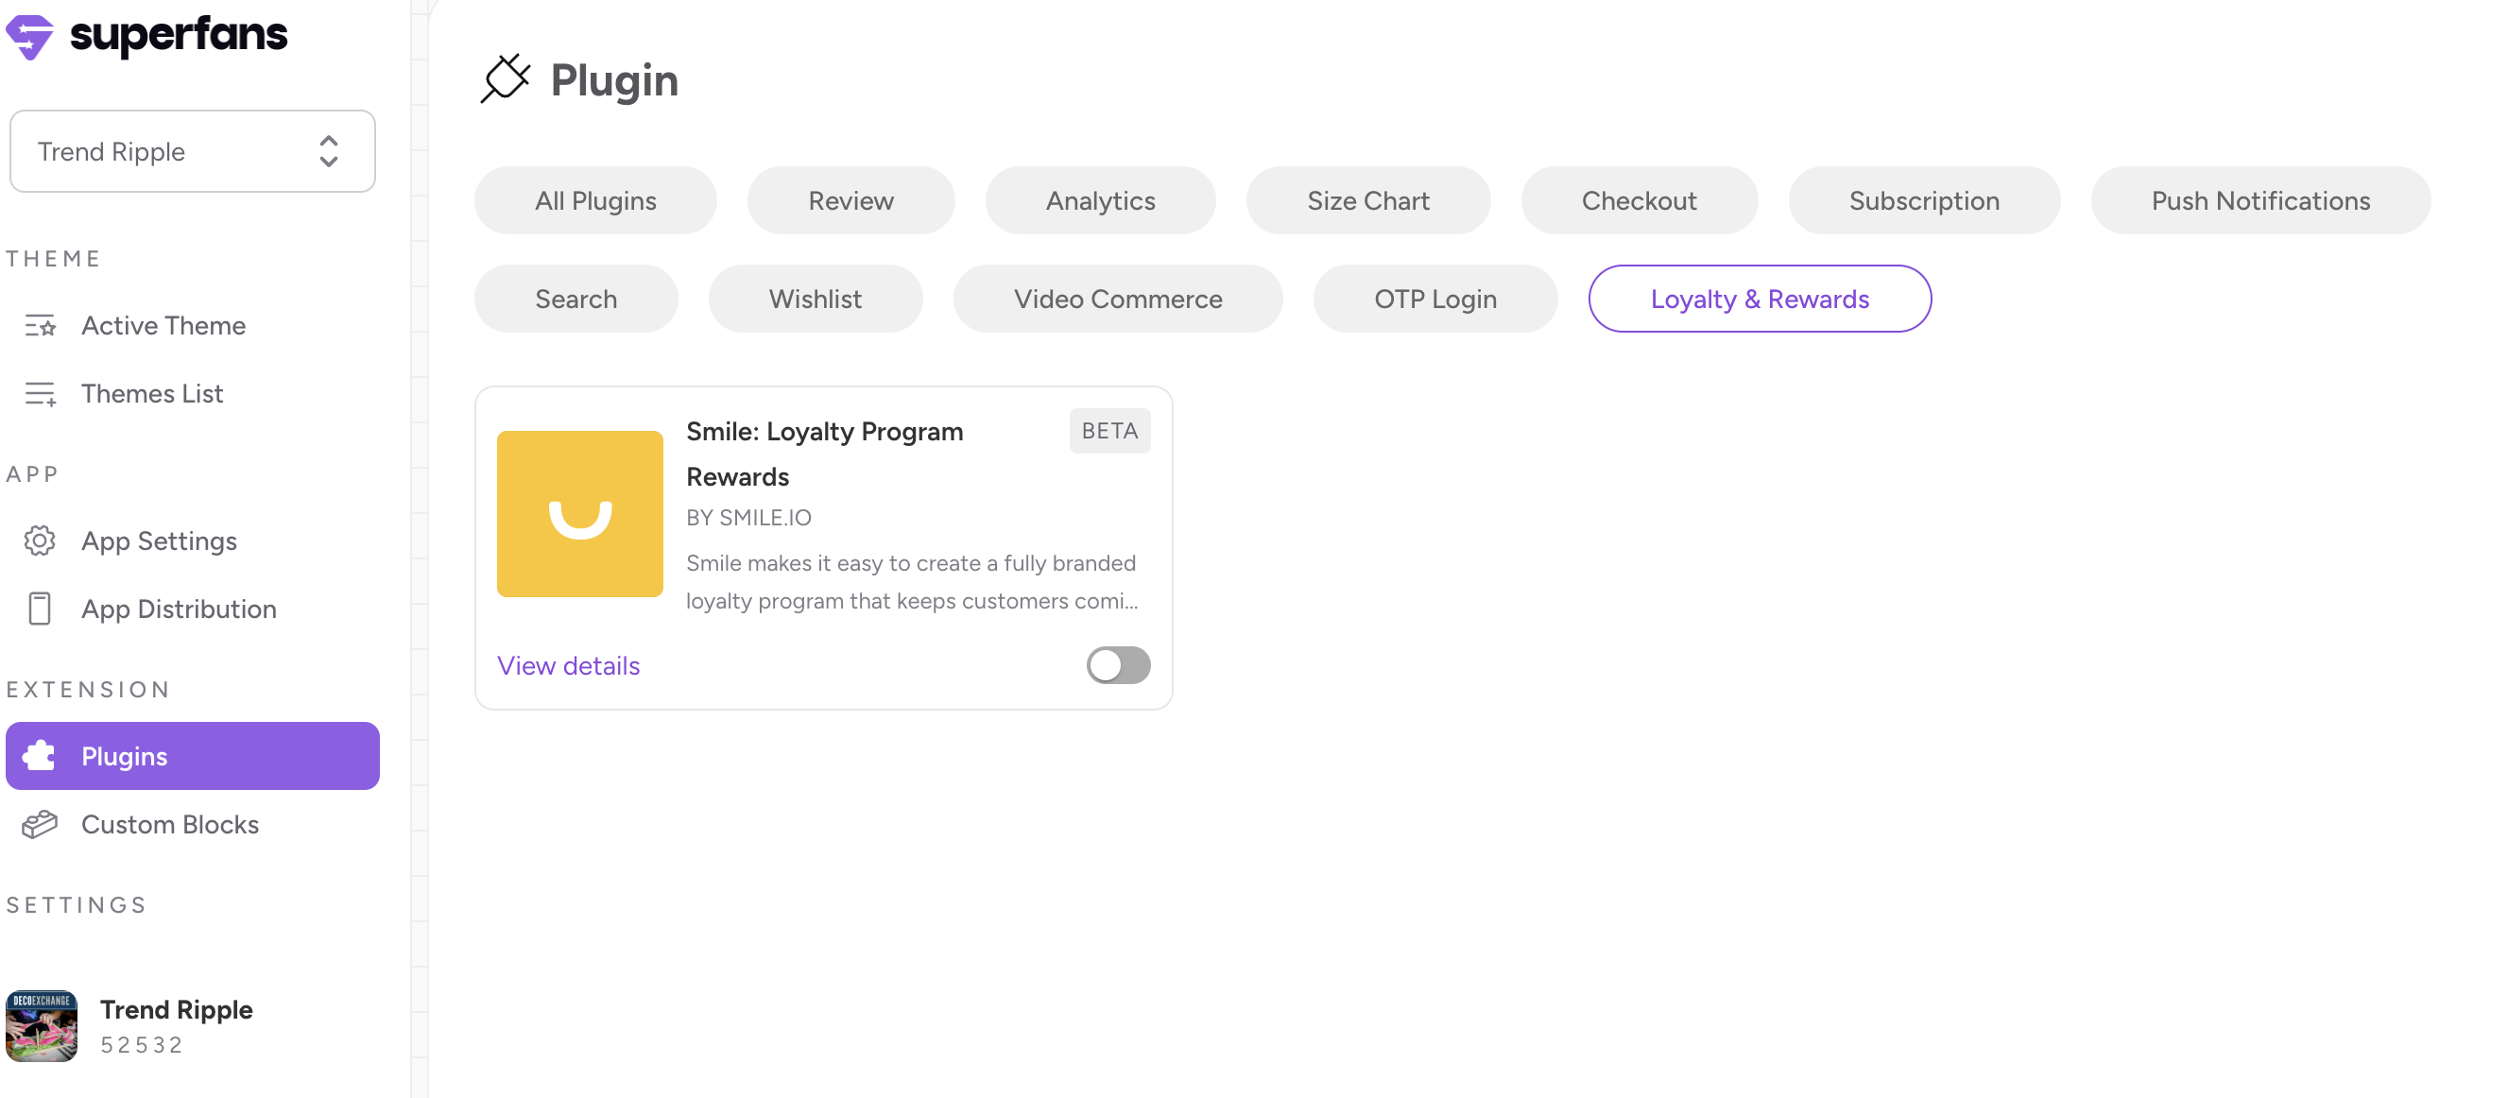Click the Smile yellow plugin logo

point(579,513)
